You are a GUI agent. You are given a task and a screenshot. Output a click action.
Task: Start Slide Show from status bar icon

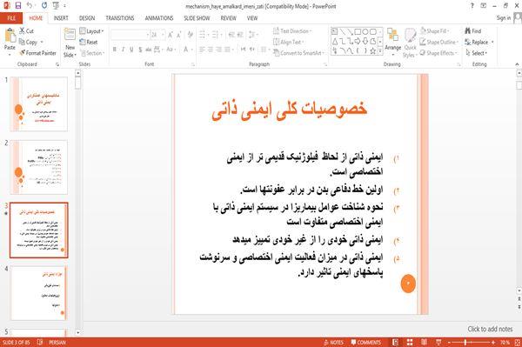click(438, 342)
